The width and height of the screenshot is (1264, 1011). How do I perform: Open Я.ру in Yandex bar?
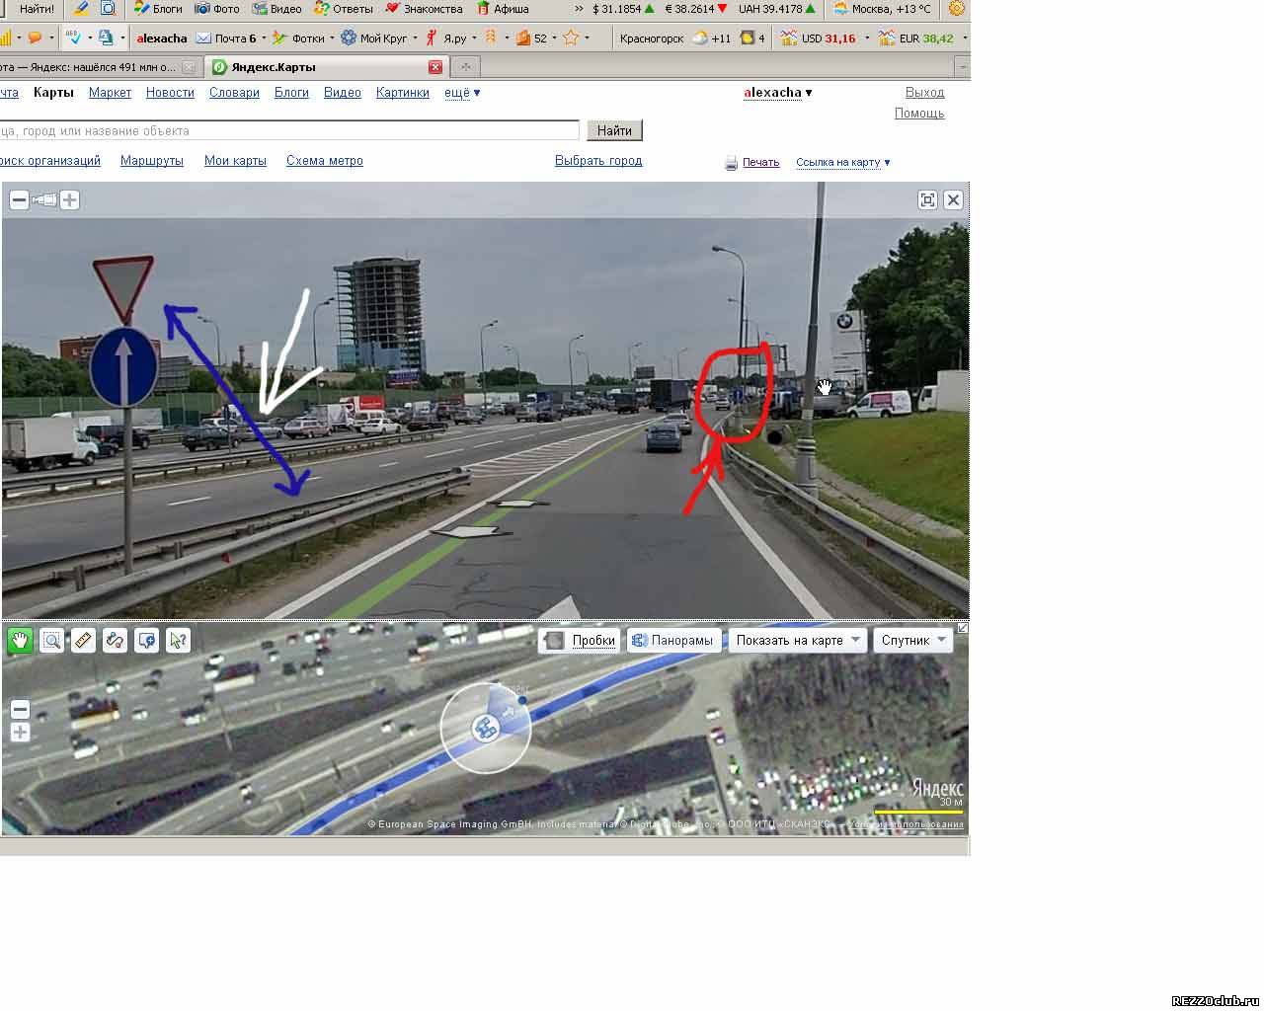445,39
